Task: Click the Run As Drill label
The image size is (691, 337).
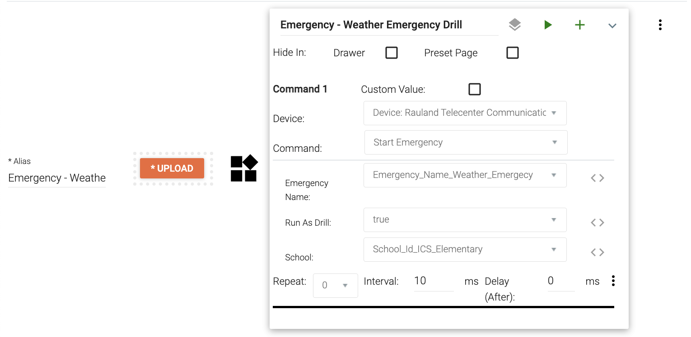Action: click(308, 223)
